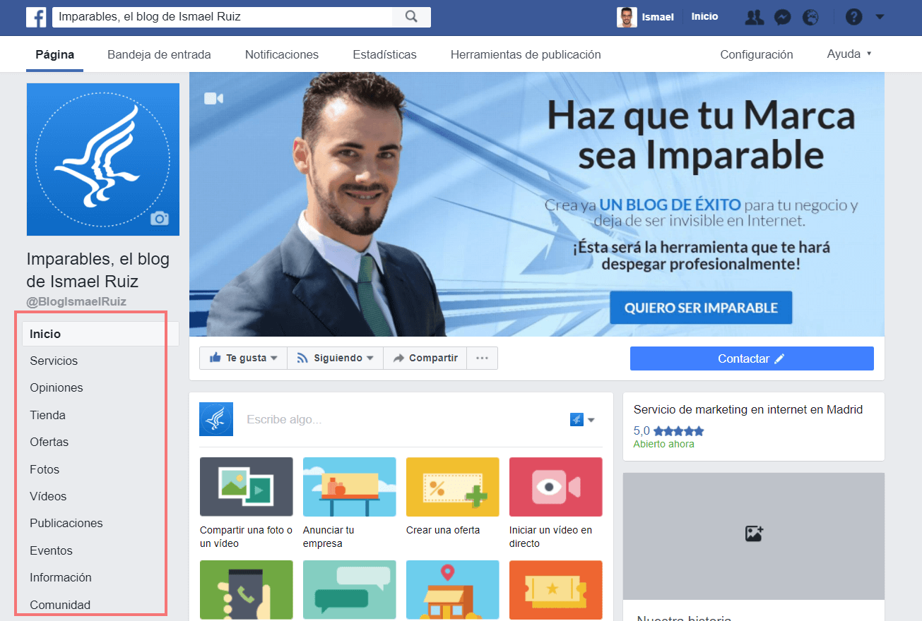Click the page avatar in the post composer
The image size is (922, 621).
coord(216,419)
